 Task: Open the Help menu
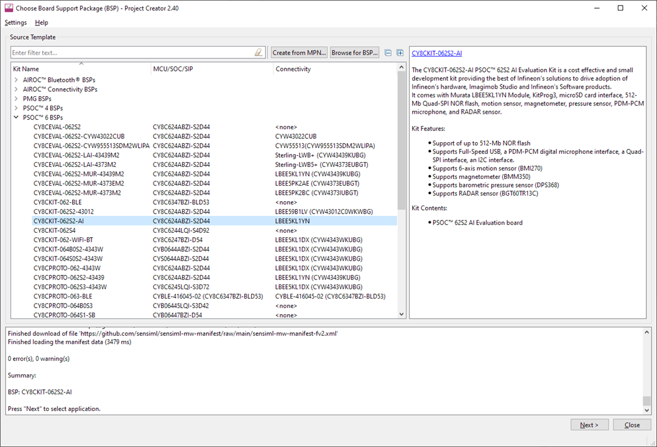pyautogui.click(x=41, y=23)
